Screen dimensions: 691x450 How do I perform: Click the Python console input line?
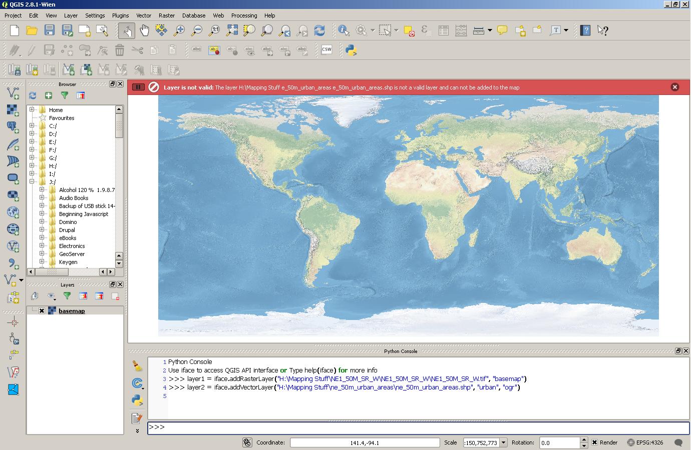(x=418, y=427)
